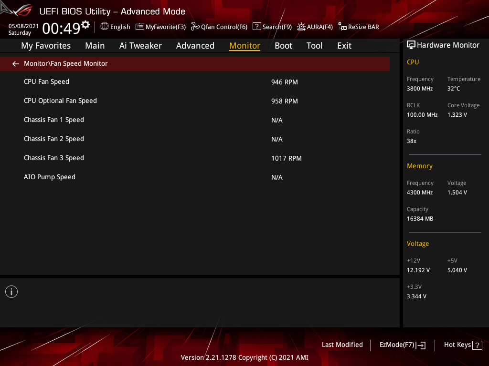The height and width of the screenshot is (366, 489).
Task: Select Chassis Fan 1 Speed row
Action: tap(195, 120)
